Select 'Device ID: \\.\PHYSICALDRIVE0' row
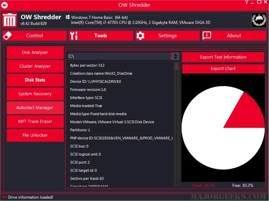Viewport: 269px width, 201px height. point(120,82)
